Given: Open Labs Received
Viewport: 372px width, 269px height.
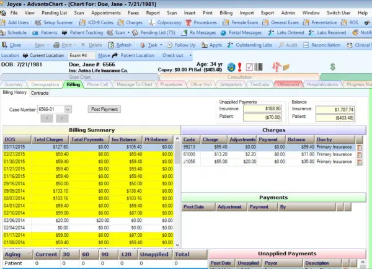Looking at the screenshot, I should 327,33.
